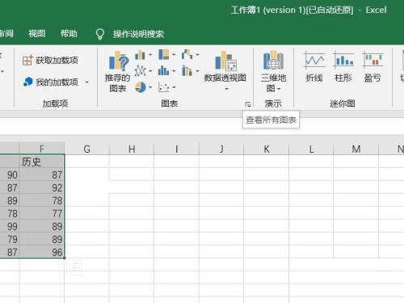Click the lightbulb Tell Me icon
The image size is (404, 303).
pos(100,34)
